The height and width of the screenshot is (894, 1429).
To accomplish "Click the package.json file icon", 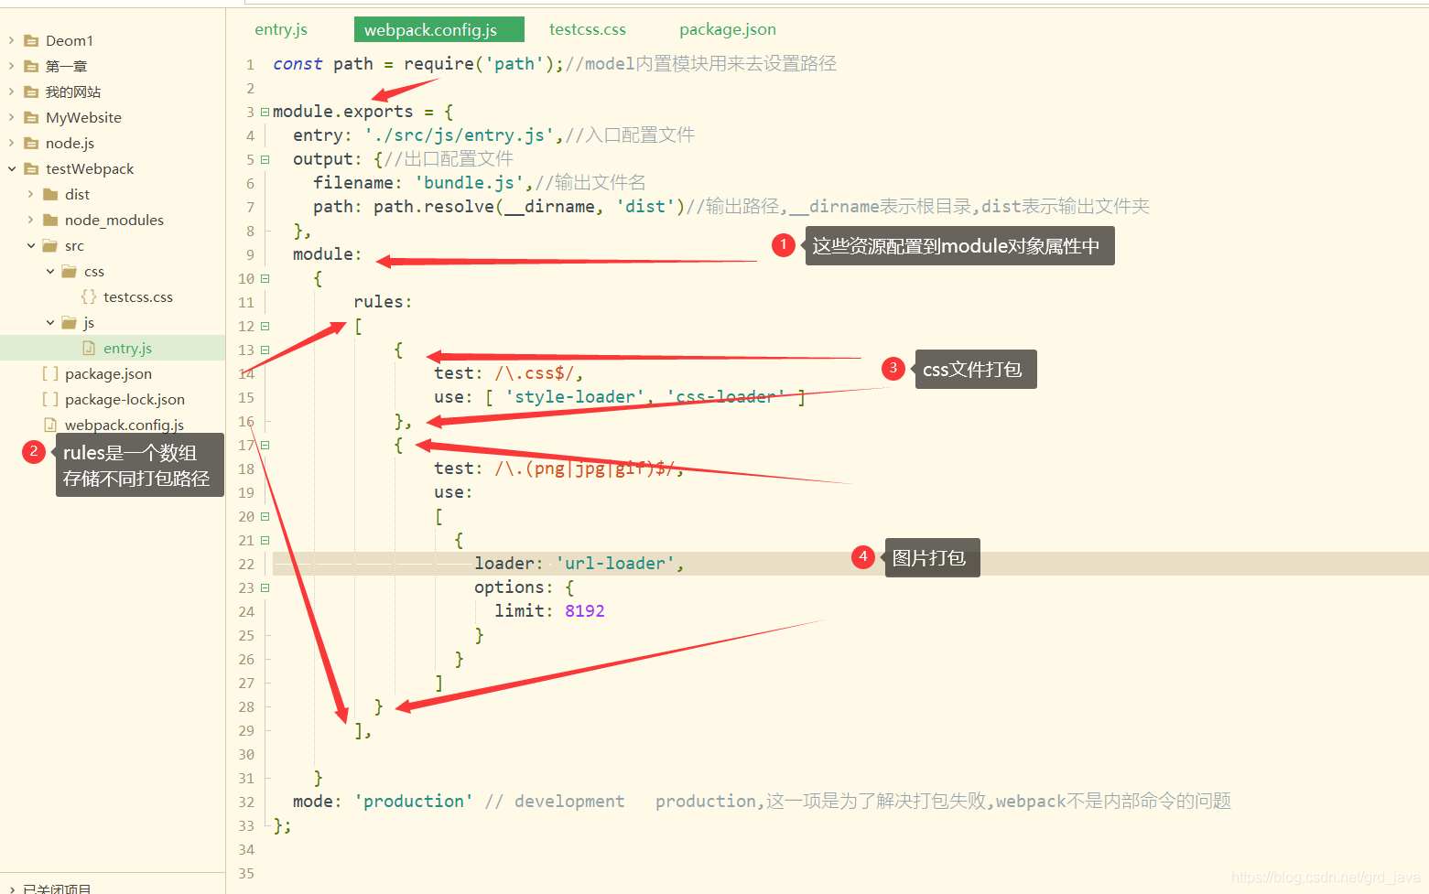I will tap(50, 373).
